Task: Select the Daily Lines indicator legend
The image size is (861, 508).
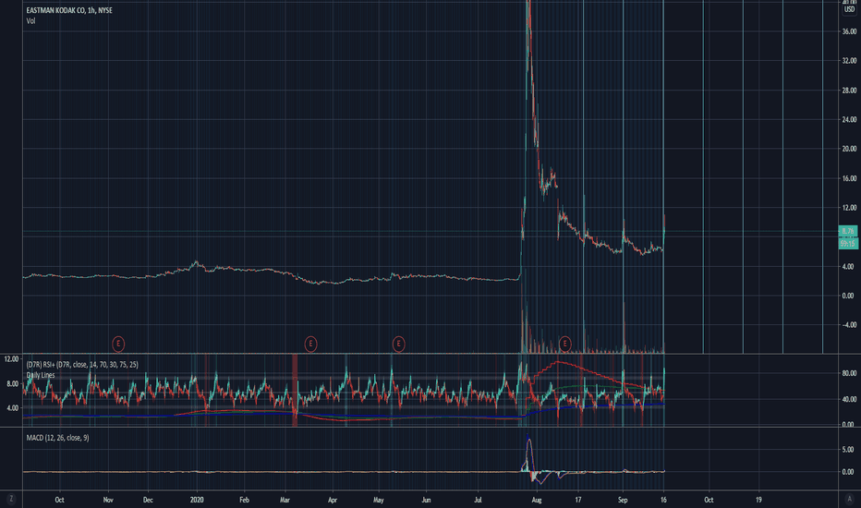Action: pos(41,375)
